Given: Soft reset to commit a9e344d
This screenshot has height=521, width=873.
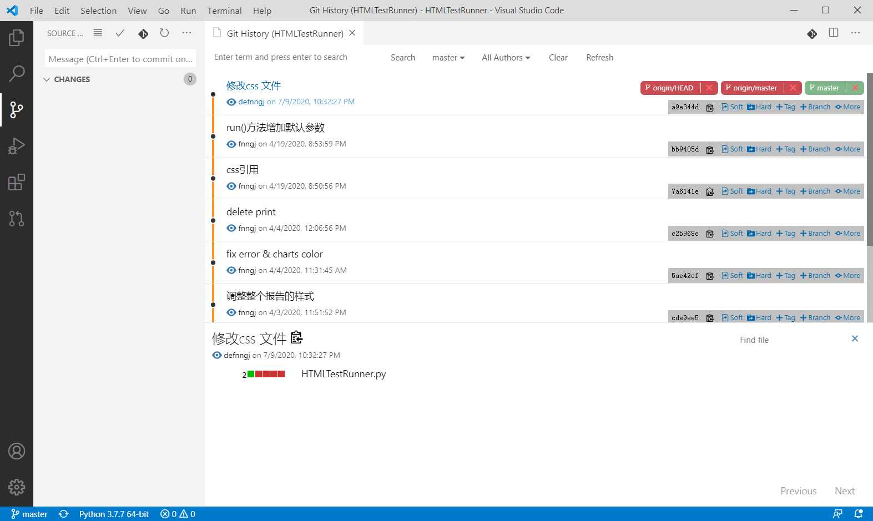Looking at the screenshot, I should tap(732, 107).
